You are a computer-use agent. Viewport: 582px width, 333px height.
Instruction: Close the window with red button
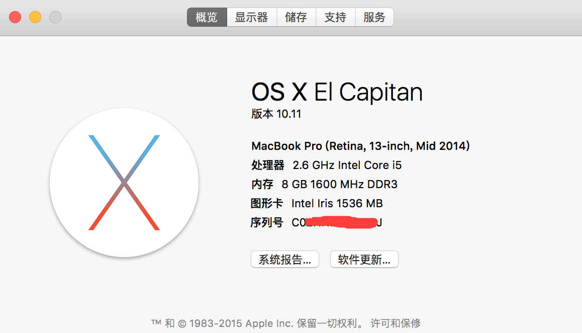[15, 17]
